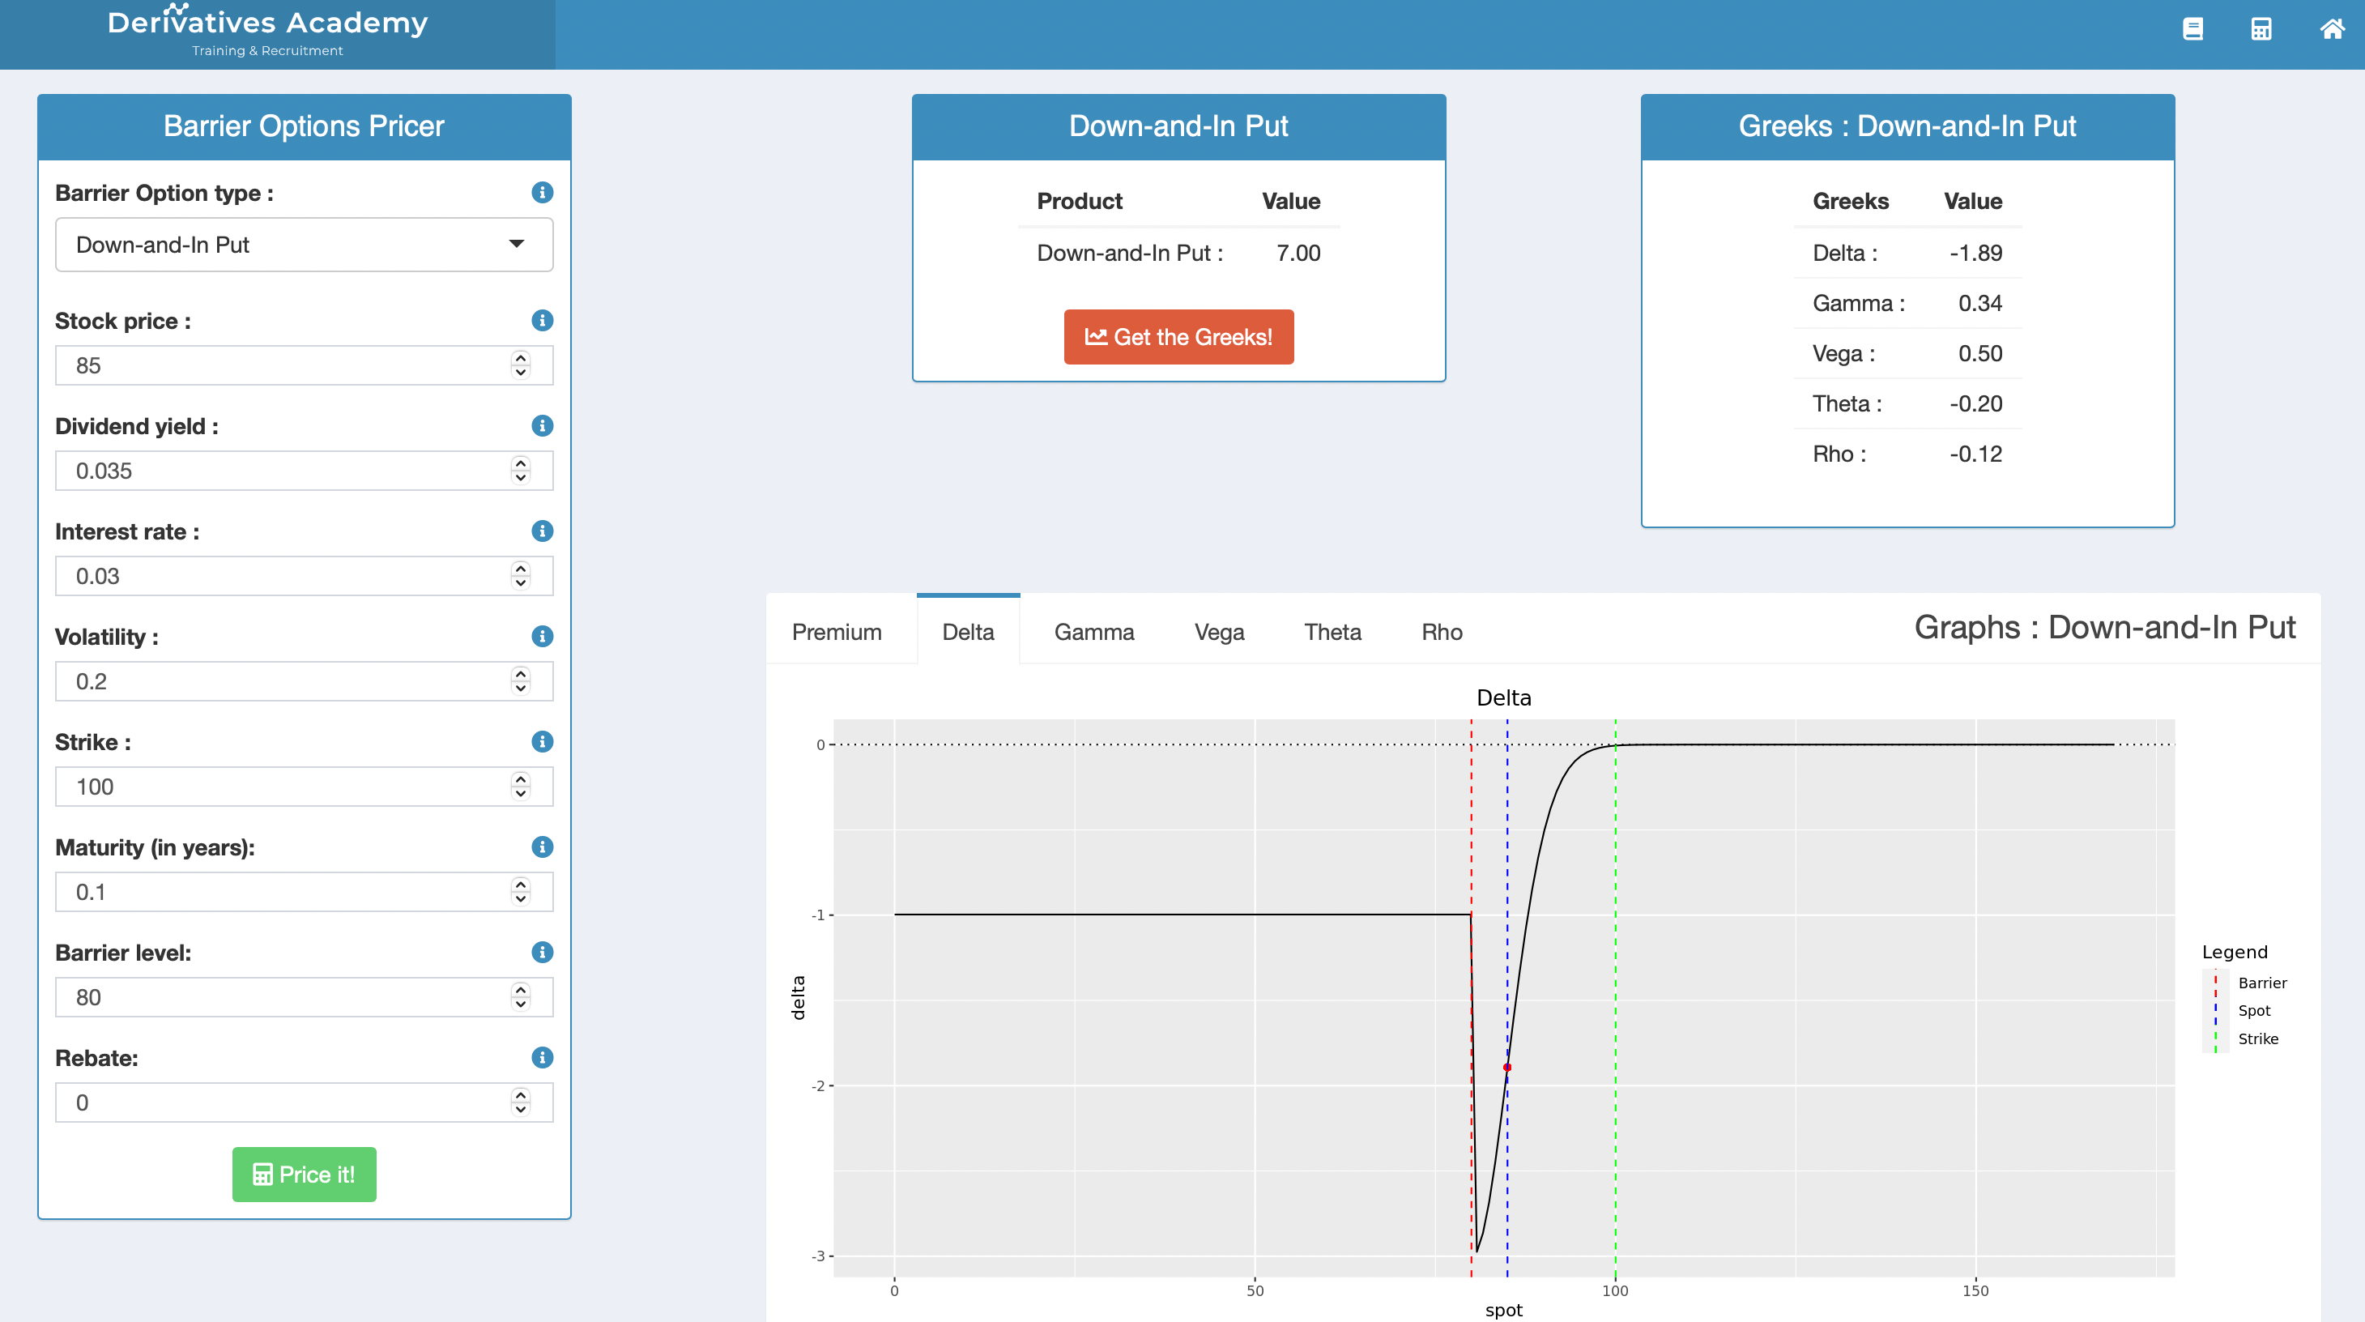Switch to the Gamma graph tab
The image size is (2365, 1322).
(1093, 632)
